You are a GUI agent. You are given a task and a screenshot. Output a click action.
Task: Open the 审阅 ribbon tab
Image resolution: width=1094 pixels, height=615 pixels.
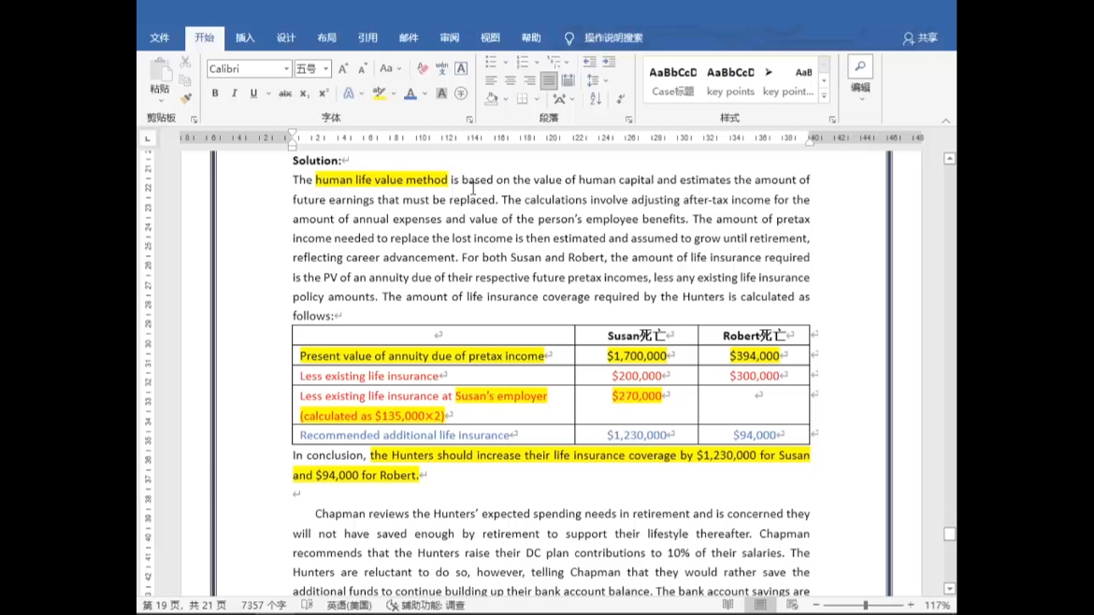(449, 38)
